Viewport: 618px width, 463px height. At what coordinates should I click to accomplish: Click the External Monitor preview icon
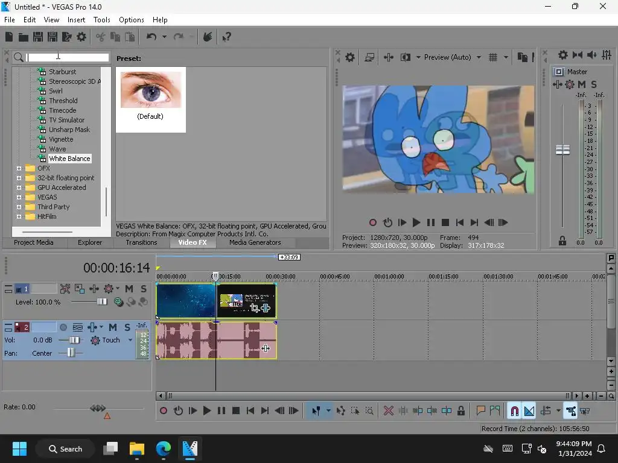369,57
